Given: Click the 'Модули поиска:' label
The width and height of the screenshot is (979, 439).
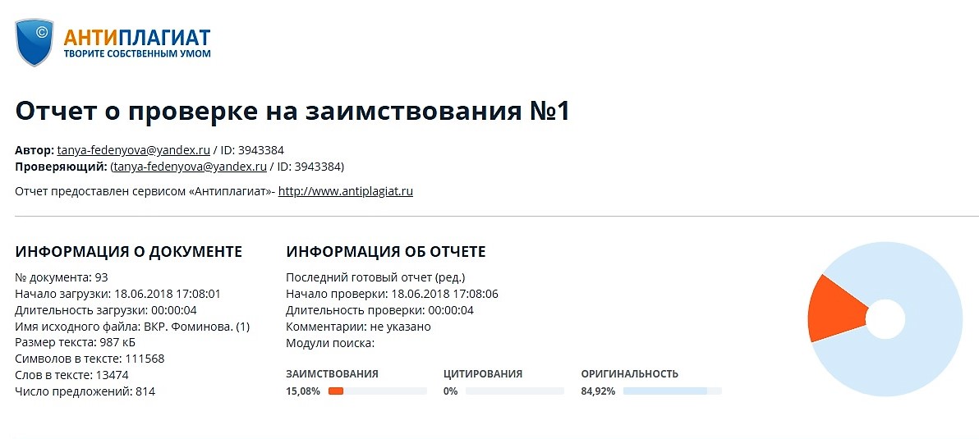Looking at the screenshot, I should tap(330, 343).
